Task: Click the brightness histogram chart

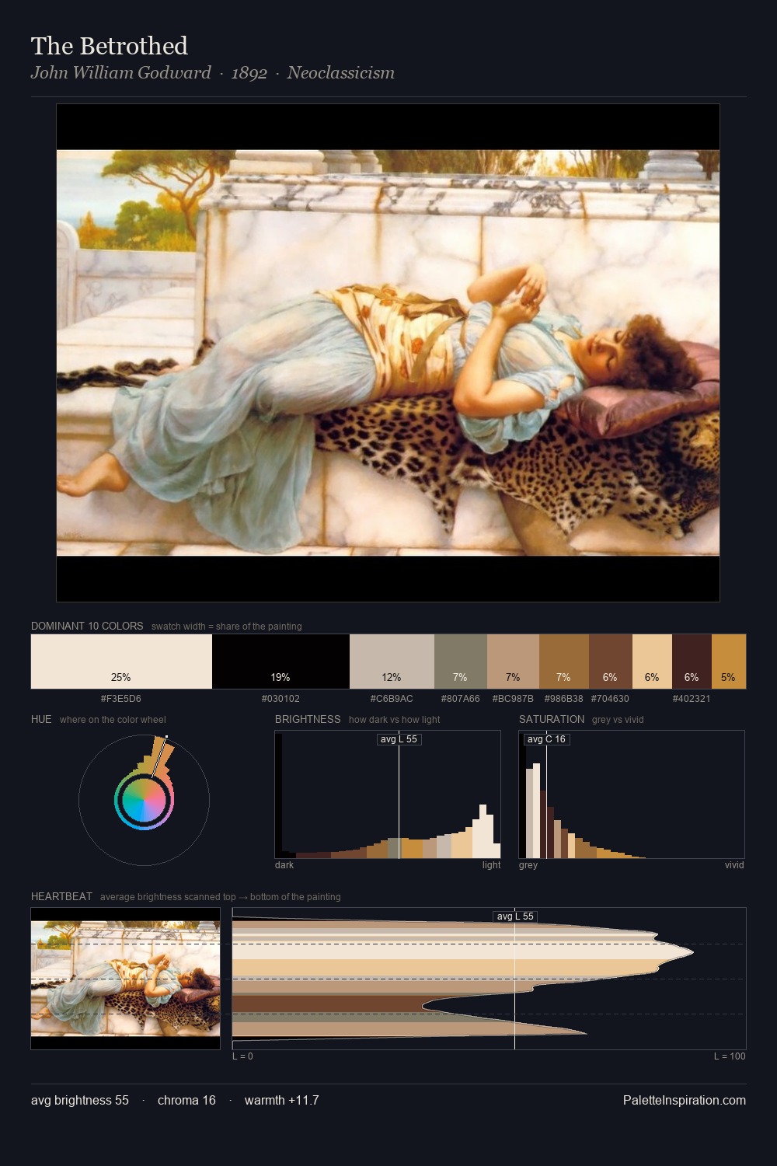Action: click(x=388, y=794)
